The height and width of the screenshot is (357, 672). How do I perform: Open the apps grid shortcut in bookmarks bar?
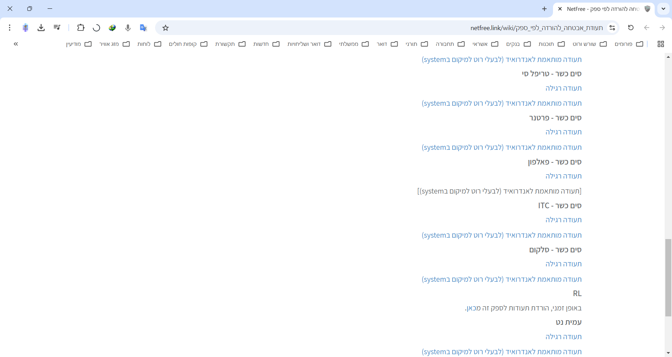pos(661,44)
